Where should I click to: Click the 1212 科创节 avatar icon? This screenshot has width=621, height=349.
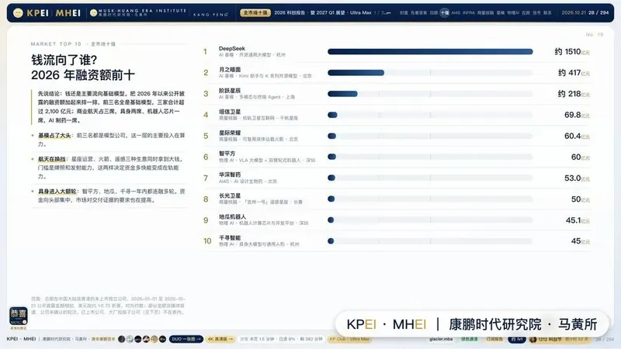tap(533, 339)
